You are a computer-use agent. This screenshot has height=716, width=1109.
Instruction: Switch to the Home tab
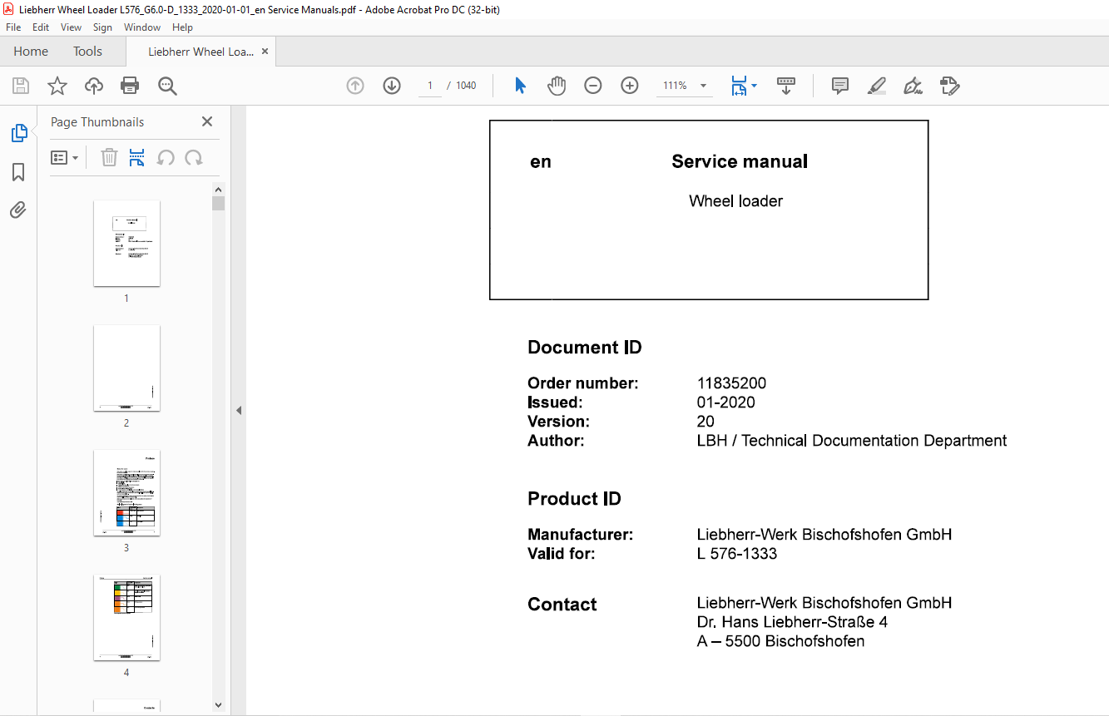[x=31, y=52]
